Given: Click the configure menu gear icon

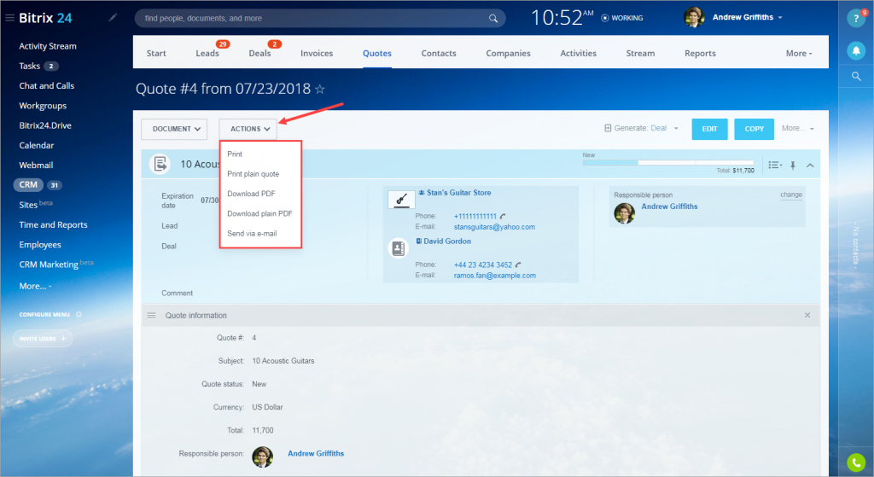Looking at the screenshot, I should click(x=79, y=314).
